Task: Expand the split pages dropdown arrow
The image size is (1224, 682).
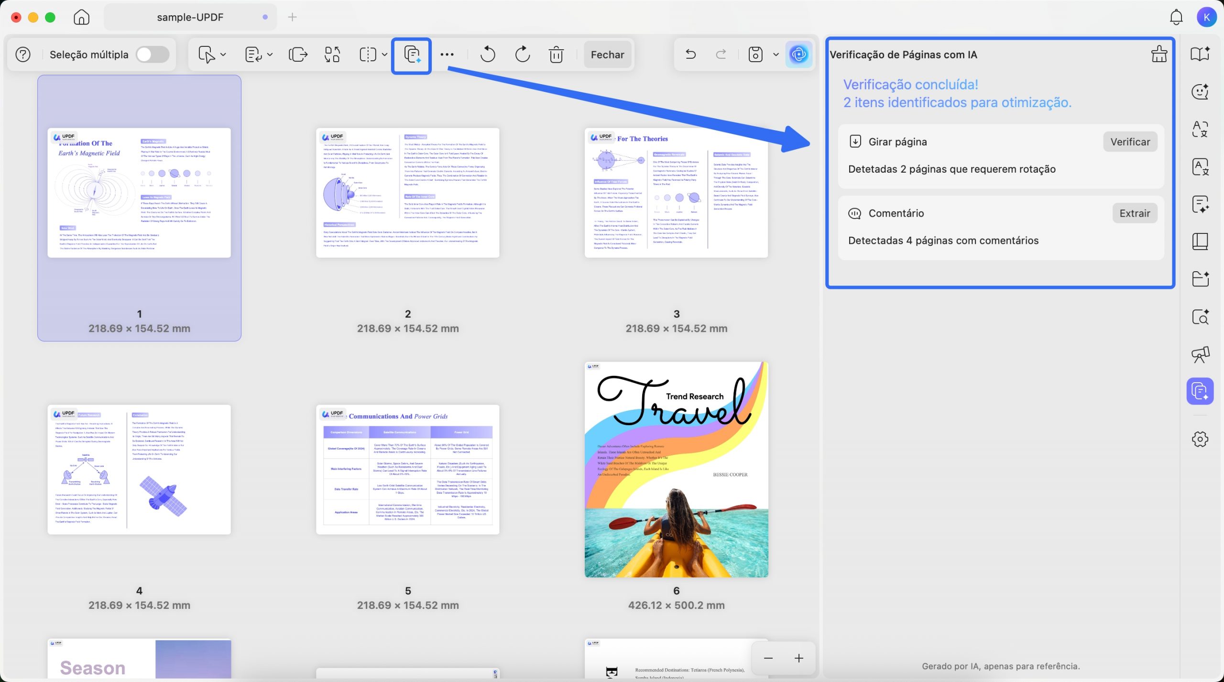Action: click(x=384, y=55)
